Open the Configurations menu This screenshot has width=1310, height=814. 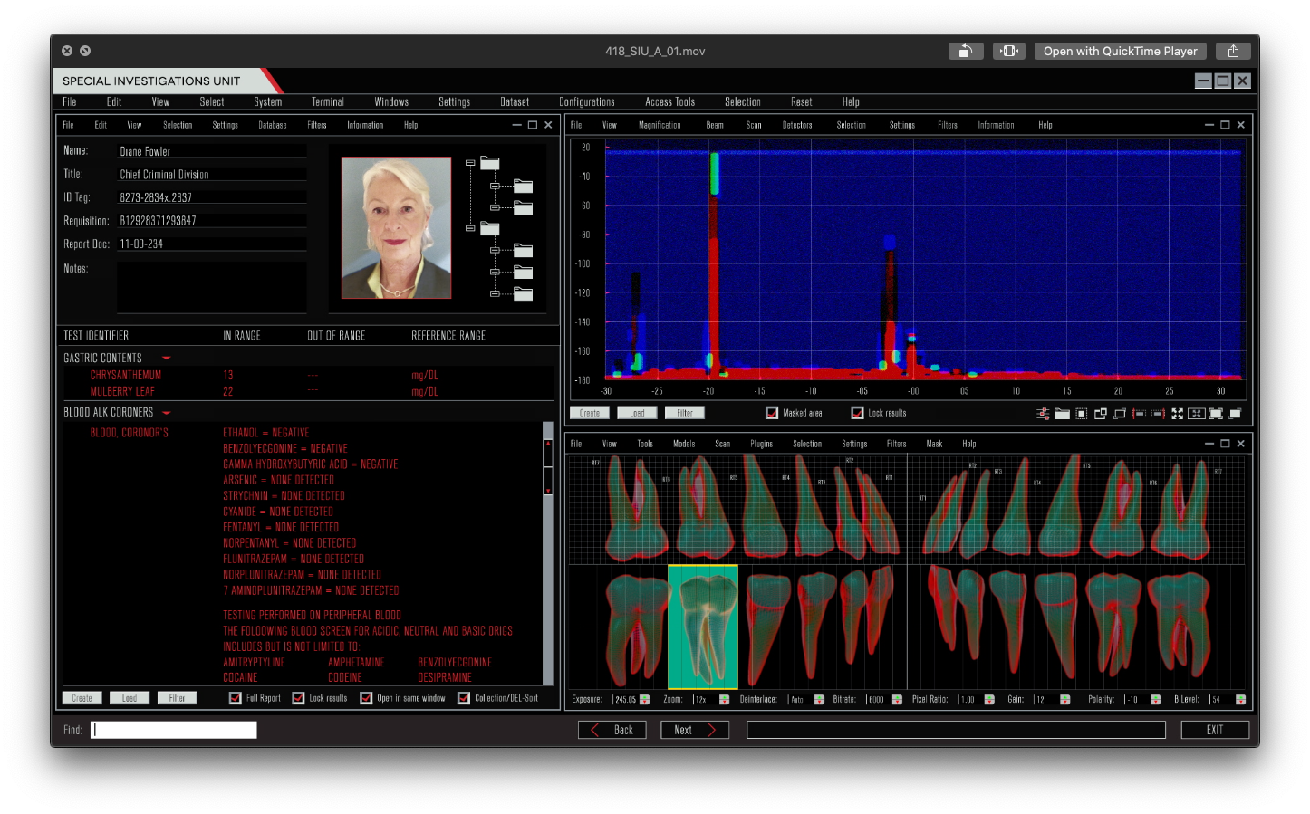(x=587, y=102)
